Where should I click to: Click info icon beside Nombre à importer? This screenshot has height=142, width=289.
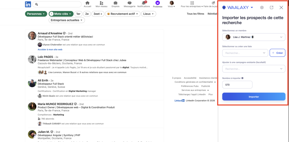pyautogui.click(x=242, y=78)
